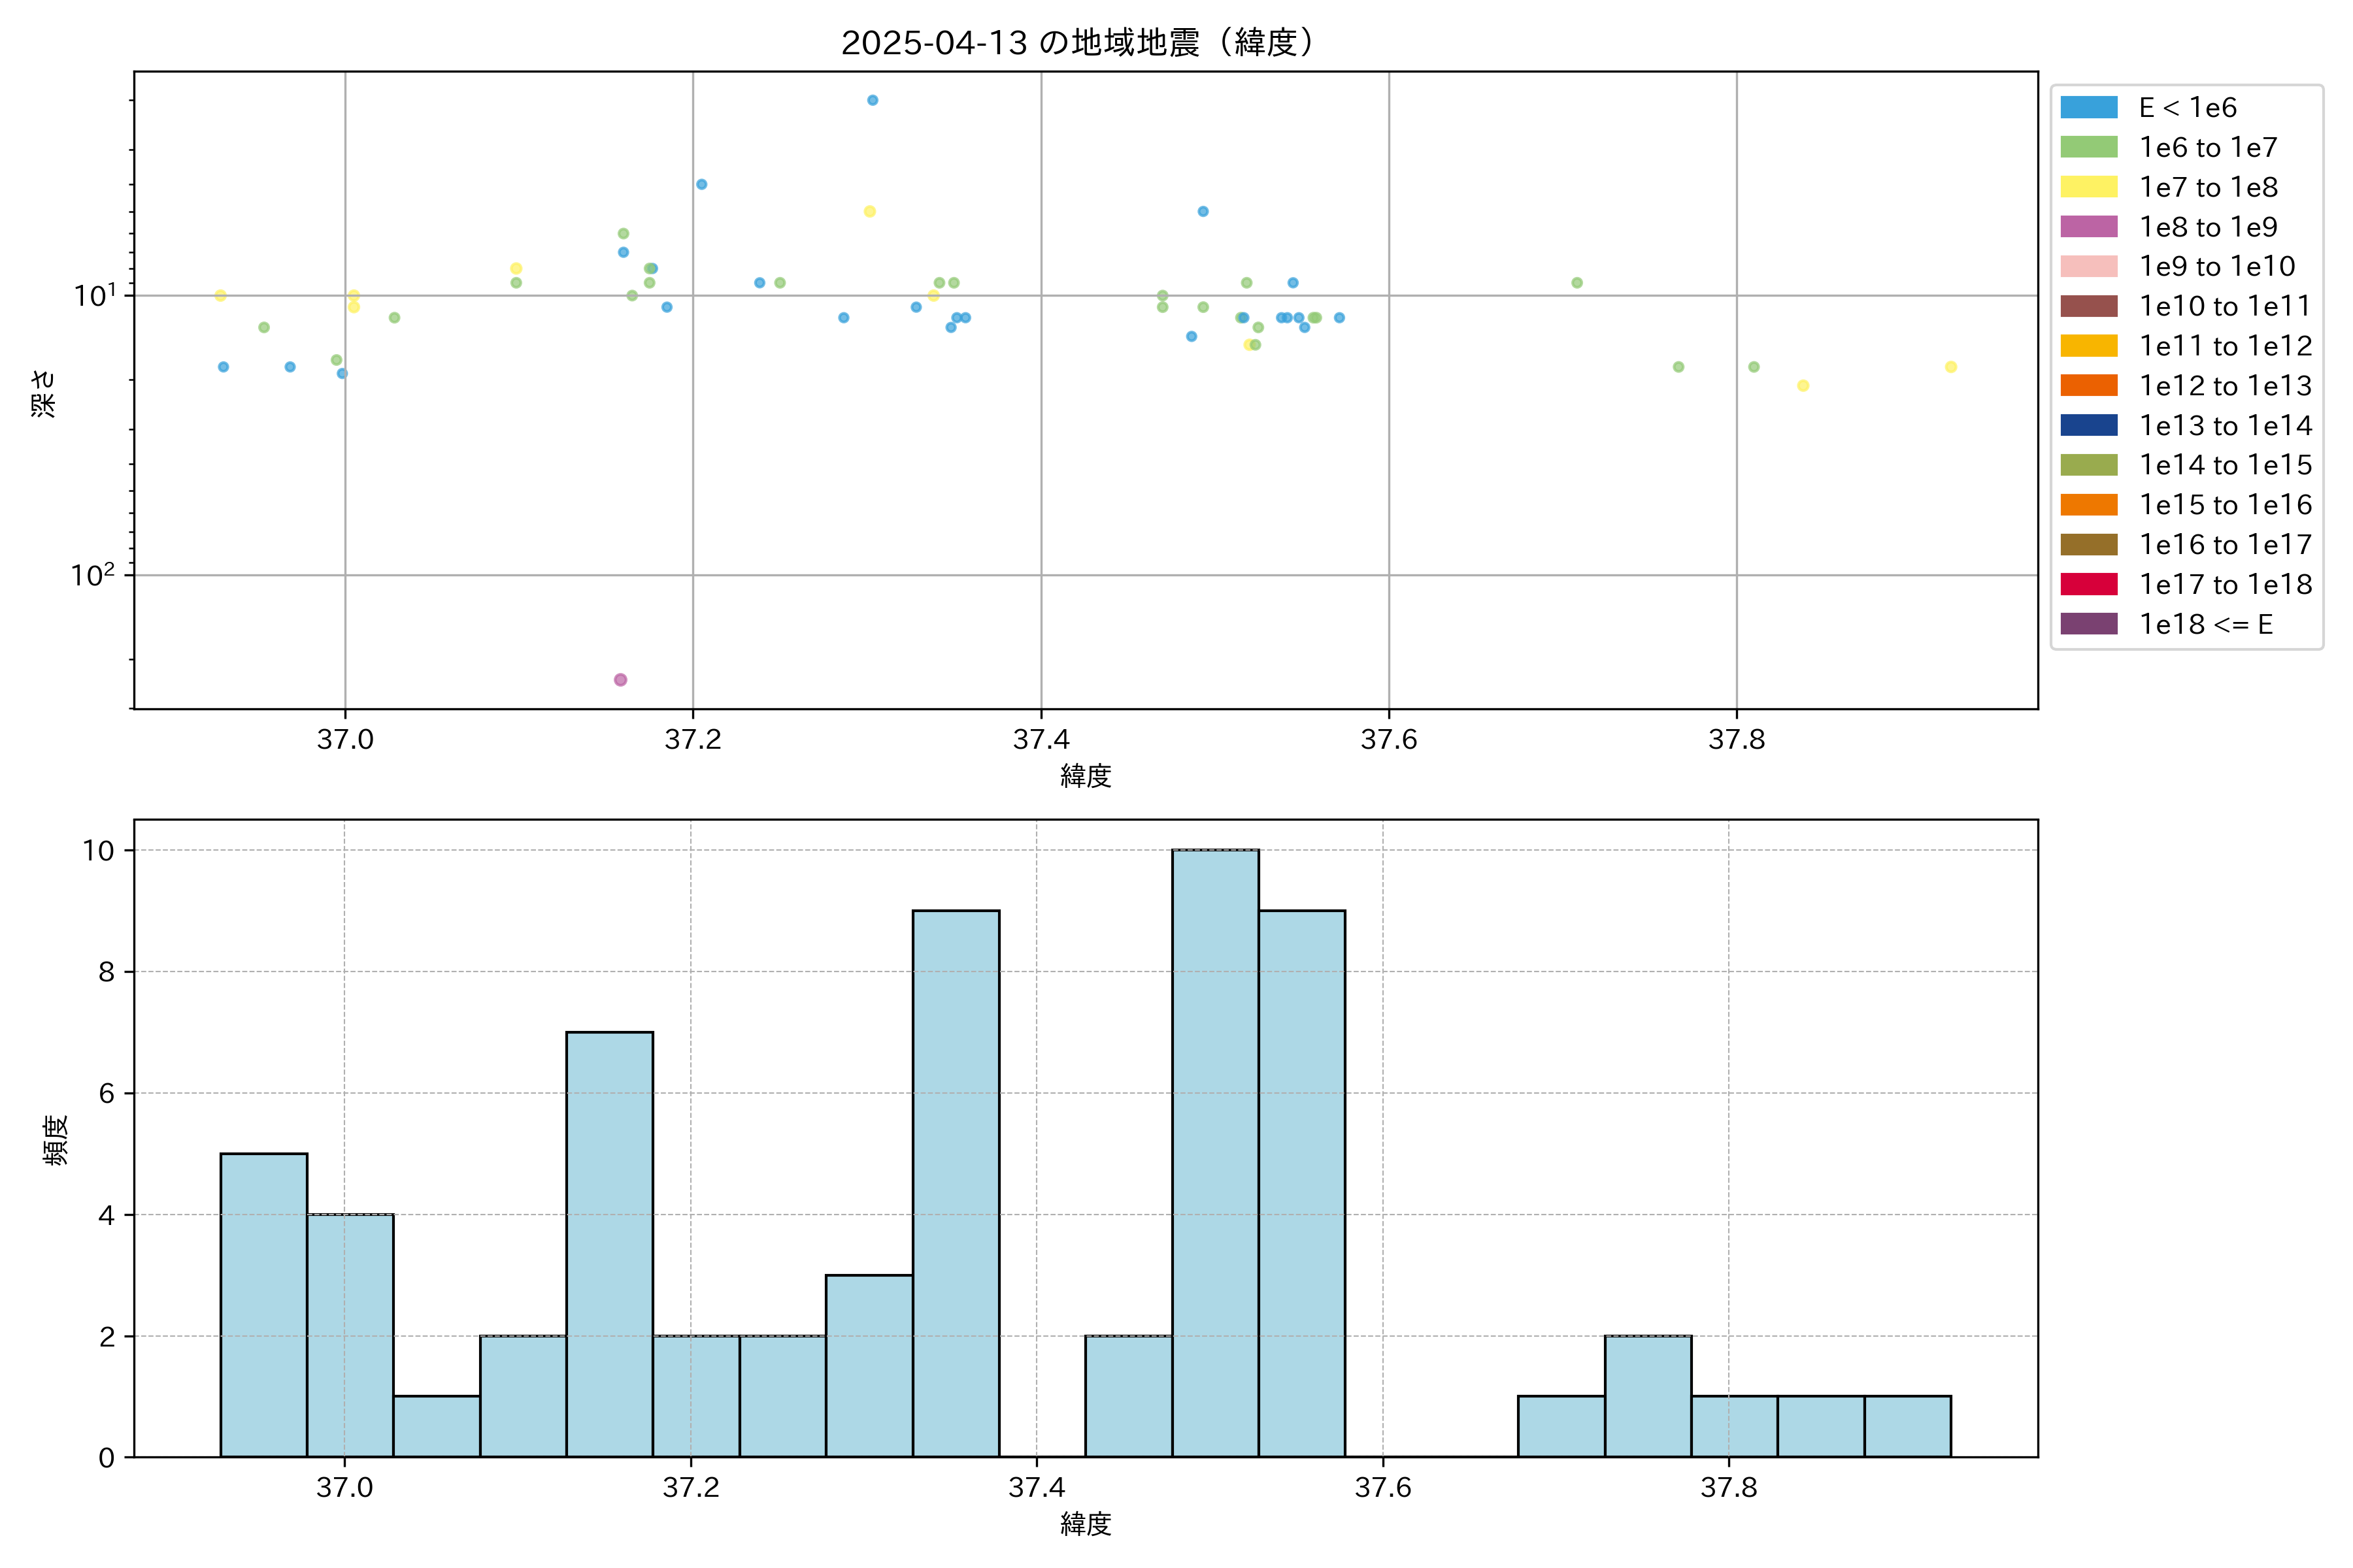Click the tallest histogram bar with frequency 10
Viewport: 2353px width, 1568px height.
(x=1216, y=1153)
